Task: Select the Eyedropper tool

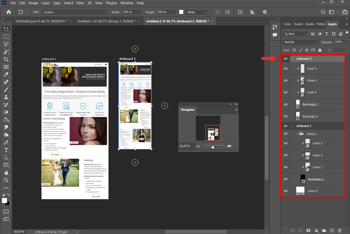Action: point(6,74)
